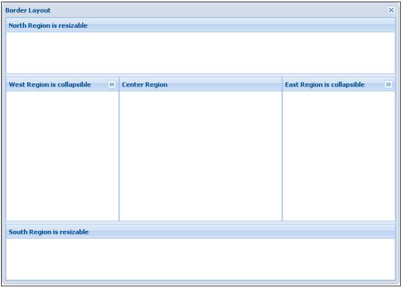Collapse the West Region panel
This screenshot has width=404, height=289.
pos(112,84)
